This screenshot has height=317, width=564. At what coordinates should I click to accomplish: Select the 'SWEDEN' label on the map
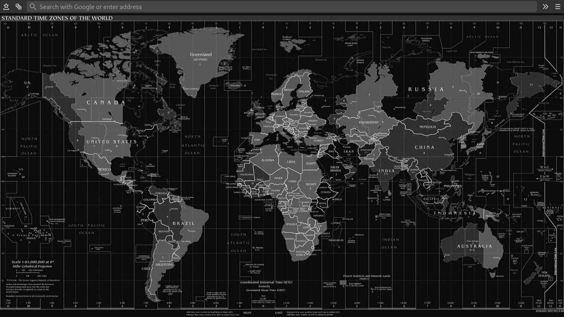tap(289, 90)
